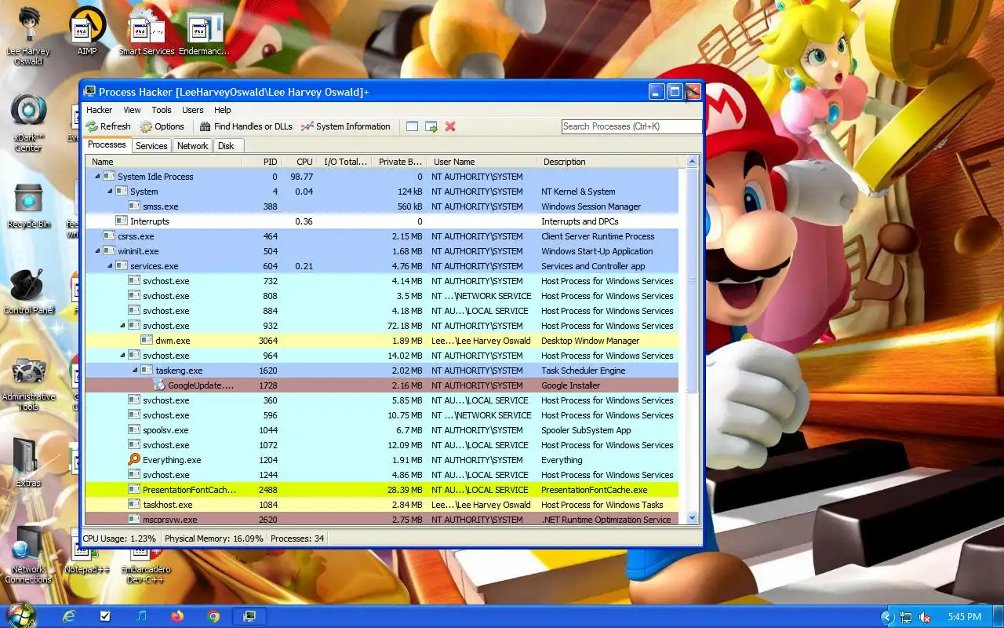The image size is (1004, 628).
Task: Open the Users menu
Action: pyautogui.click(x=193, y=110)
